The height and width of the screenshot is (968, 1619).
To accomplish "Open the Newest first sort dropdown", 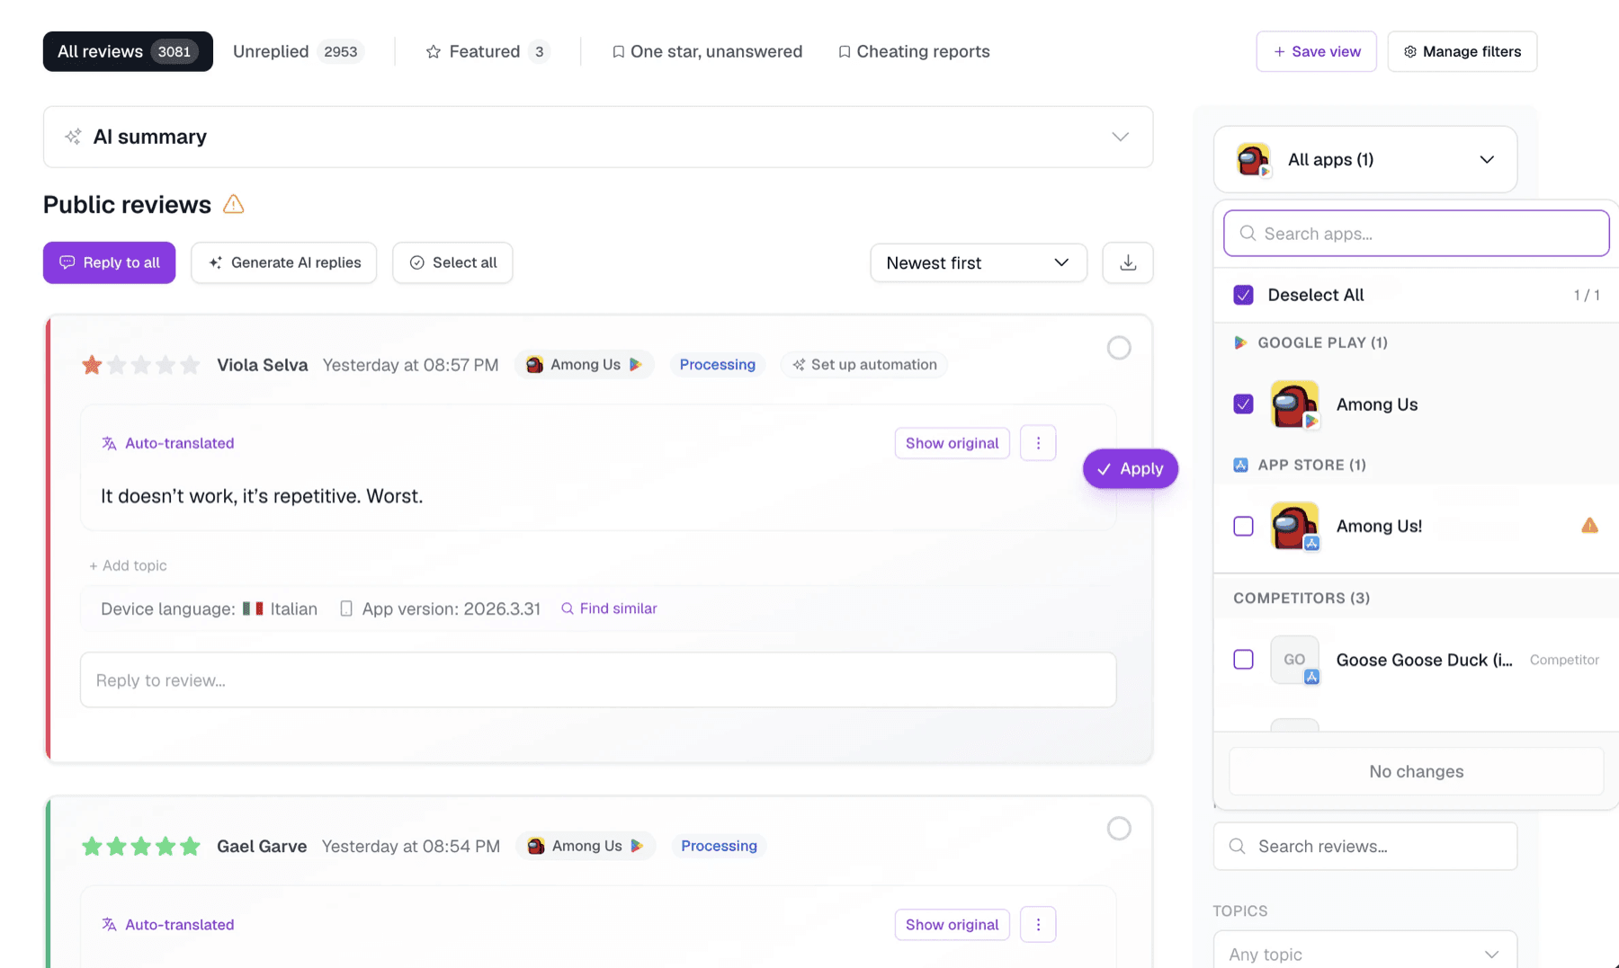I will 979,262.
